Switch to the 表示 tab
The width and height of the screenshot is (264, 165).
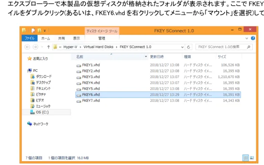click(x=76, y=38)
